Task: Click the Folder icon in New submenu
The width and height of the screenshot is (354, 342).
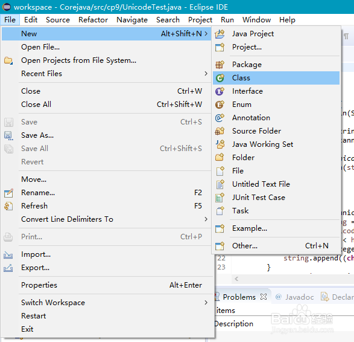Action: pyautogui.click(x=220, y=158)
